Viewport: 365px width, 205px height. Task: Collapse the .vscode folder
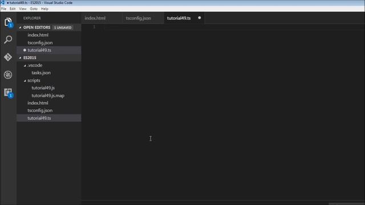(25, 65)
